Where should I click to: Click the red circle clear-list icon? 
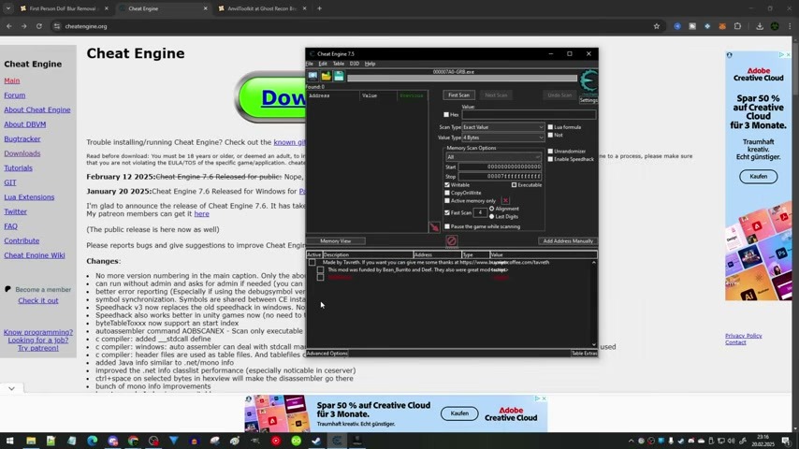point(452,240)
